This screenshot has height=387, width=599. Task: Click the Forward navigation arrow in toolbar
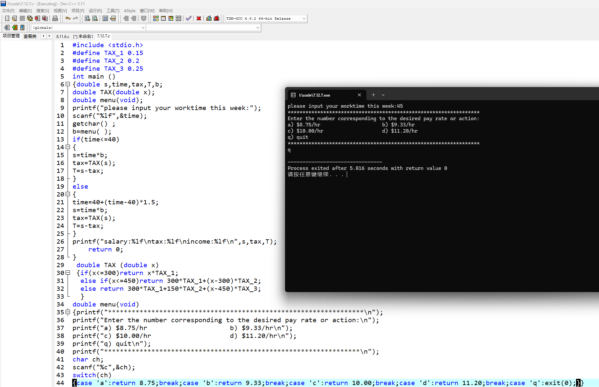coord(133,18)
